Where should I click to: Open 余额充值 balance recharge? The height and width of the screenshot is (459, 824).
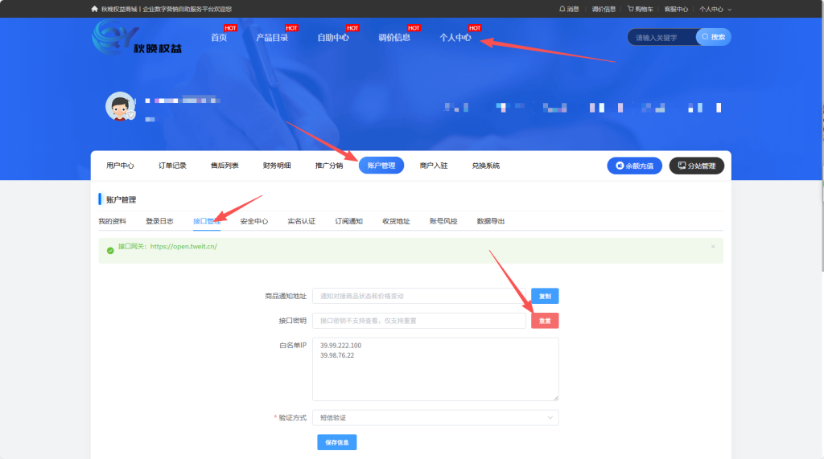(635, 166)
